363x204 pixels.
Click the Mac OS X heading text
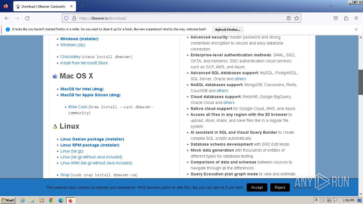point(76,76)
